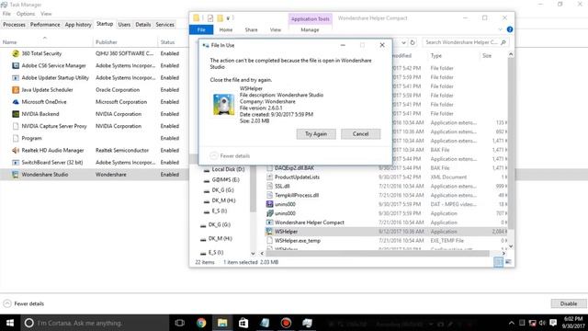The image size is (588, 331).
Task: Sort Explorer files by Type column
Action: click(x=436, y=55)
